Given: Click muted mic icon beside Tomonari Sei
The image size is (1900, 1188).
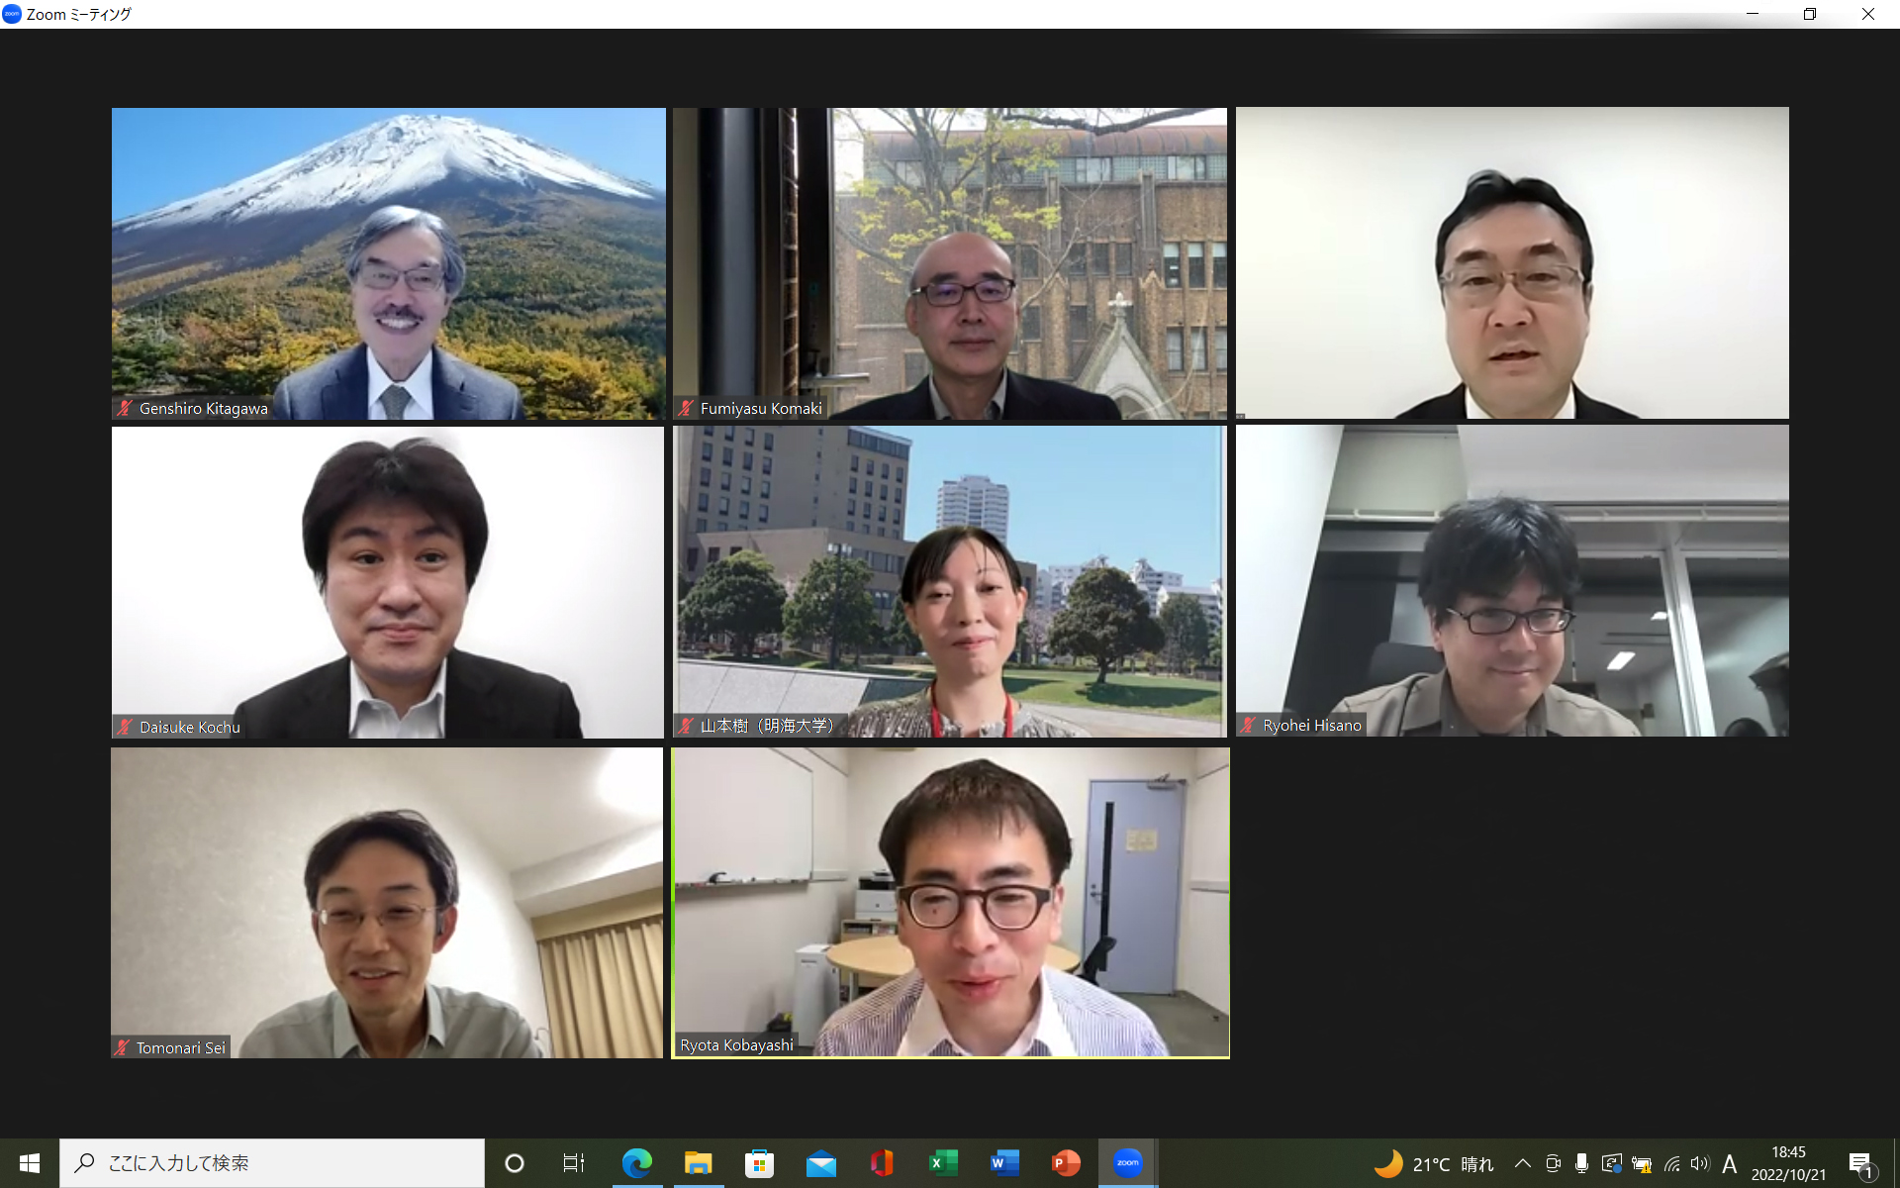Looking at the screenshot, I should point(123,1047).
